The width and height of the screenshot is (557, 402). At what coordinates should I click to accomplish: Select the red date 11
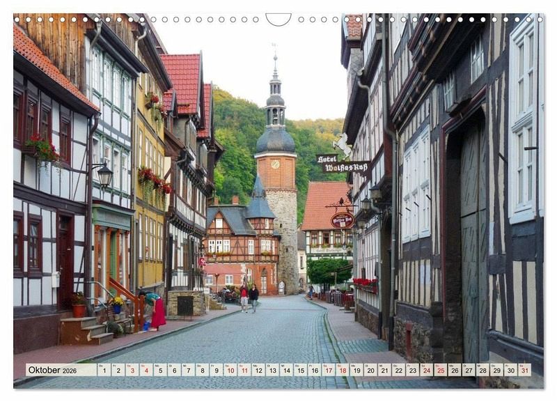tap(244, 370)
